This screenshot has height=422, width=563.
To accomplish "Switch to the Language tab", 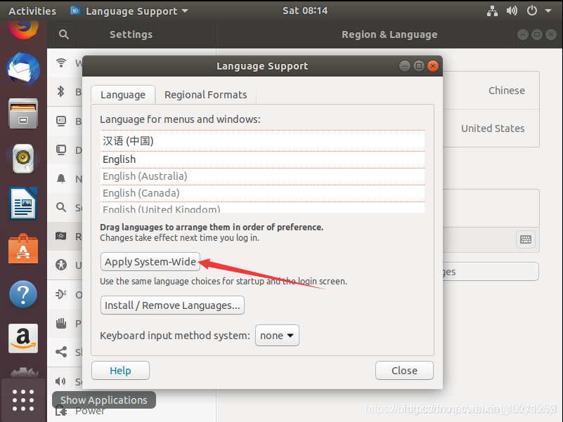I will click(123, 95).
